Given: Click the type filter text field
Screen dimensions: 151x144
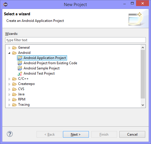Looking at the screenshot, I should click(x=75, y=40).
